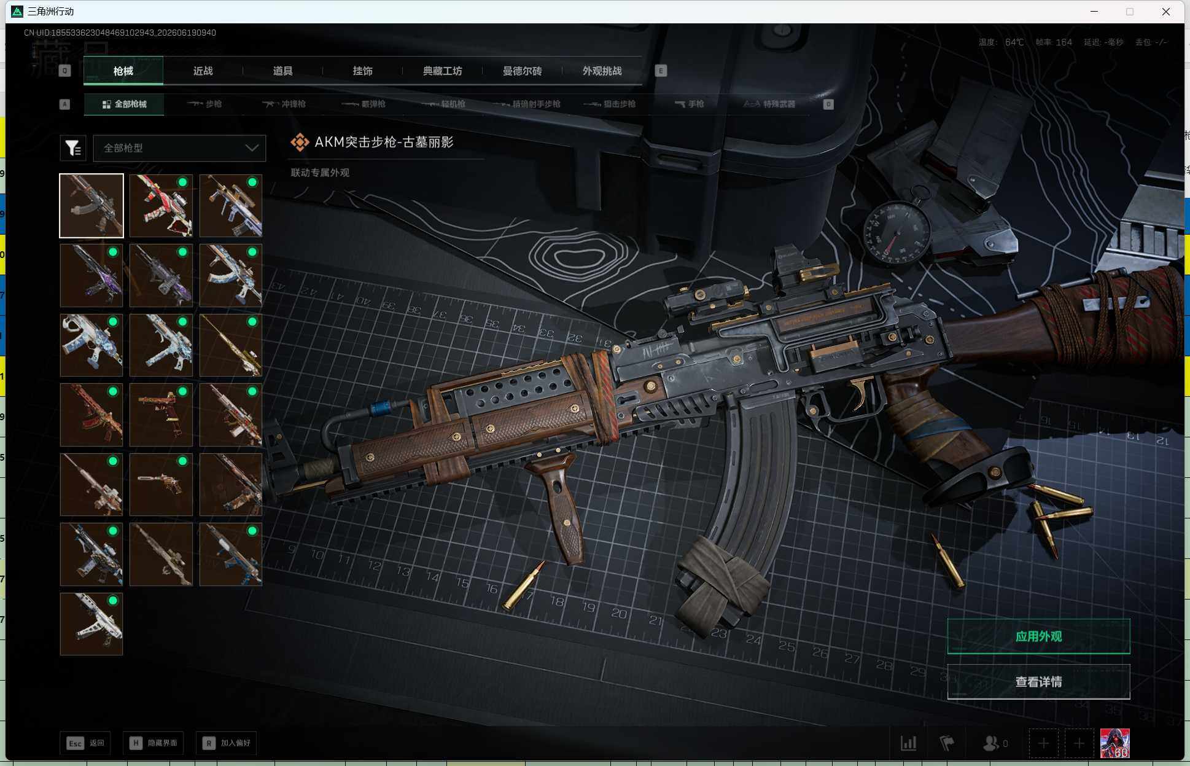Image resolution: width=1190 pixels, height=766 pixels.
Task: Close the 三角洲行动 window
Action: click(x=1166, y=12)
